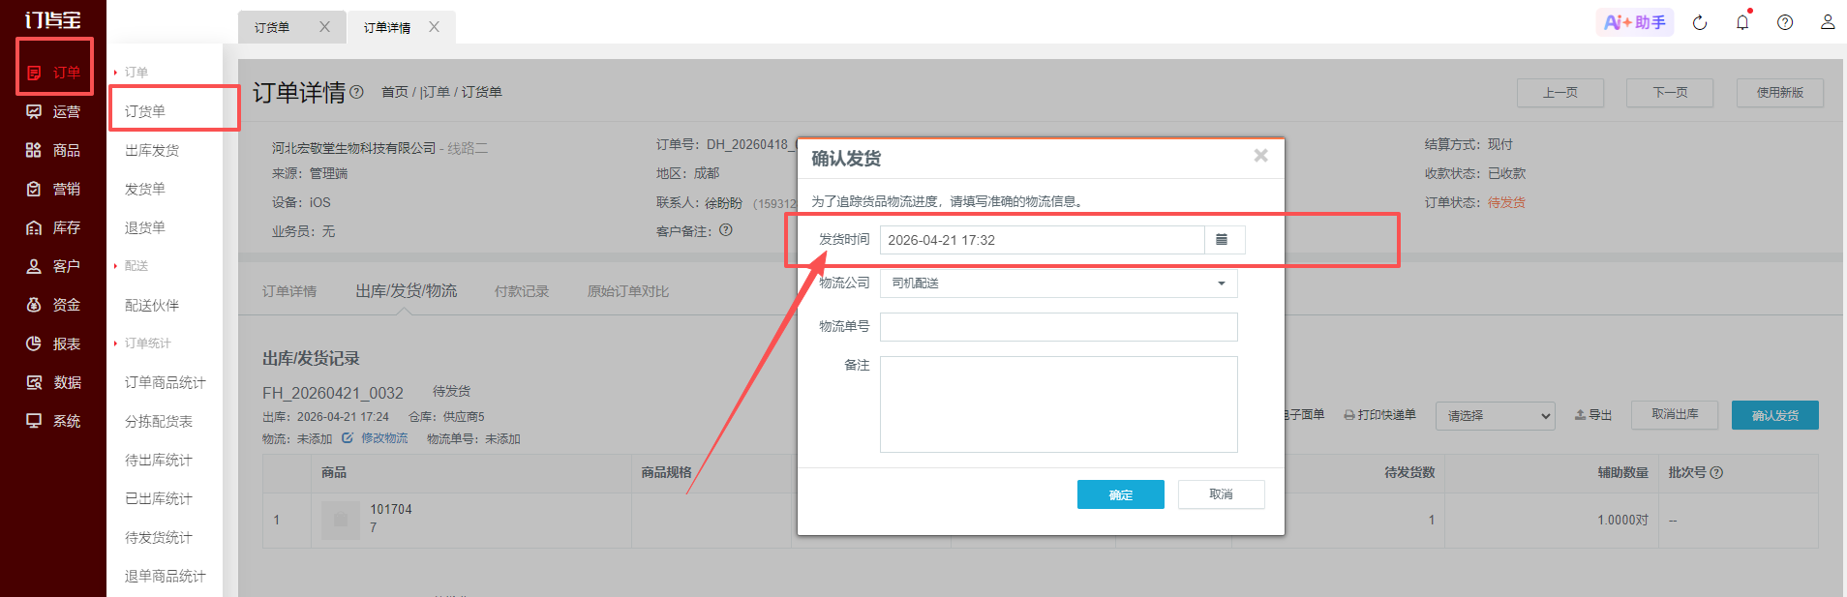Click the refresh icon in top bar
1847x597 pixels.
pos(1700,22)
